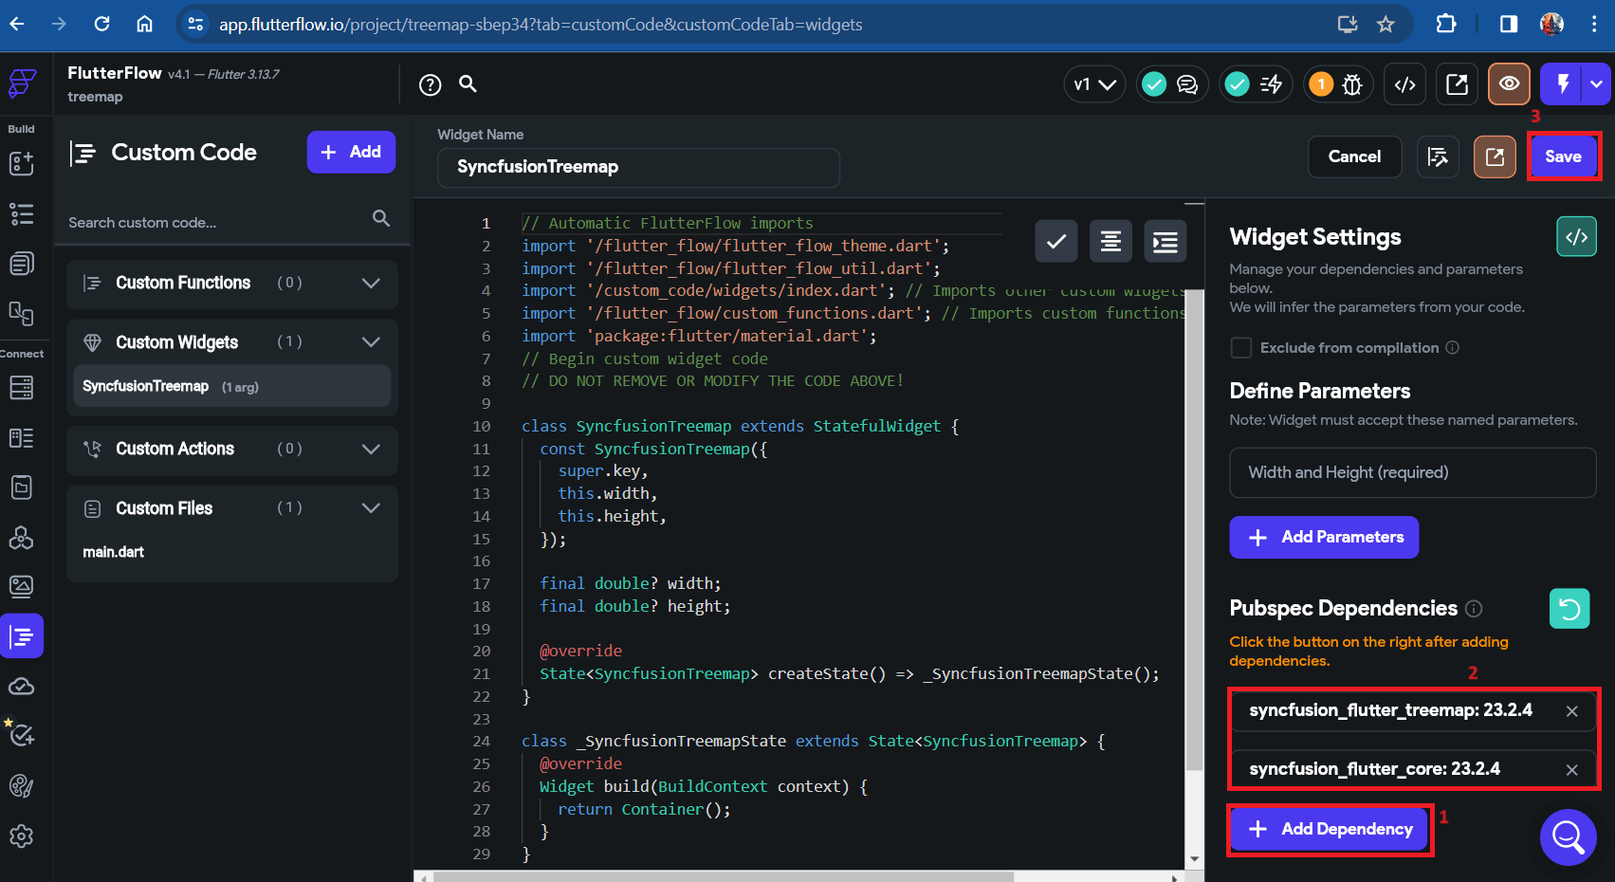Image resolution: width=1615 pixels, height=882 pixels.
Task: Click the Widget Name input field
Action: (638, 168)
